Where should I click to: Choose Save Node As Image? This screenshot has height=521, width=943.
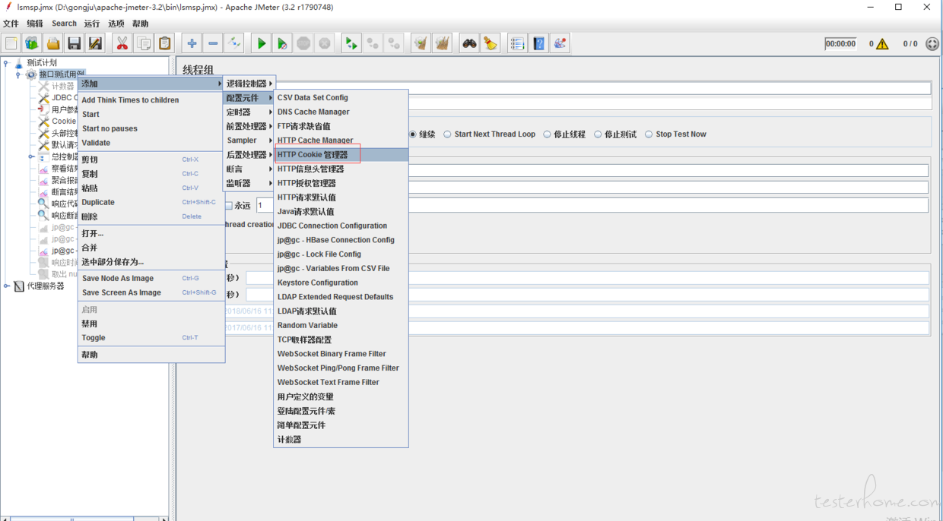pos(151,279)
